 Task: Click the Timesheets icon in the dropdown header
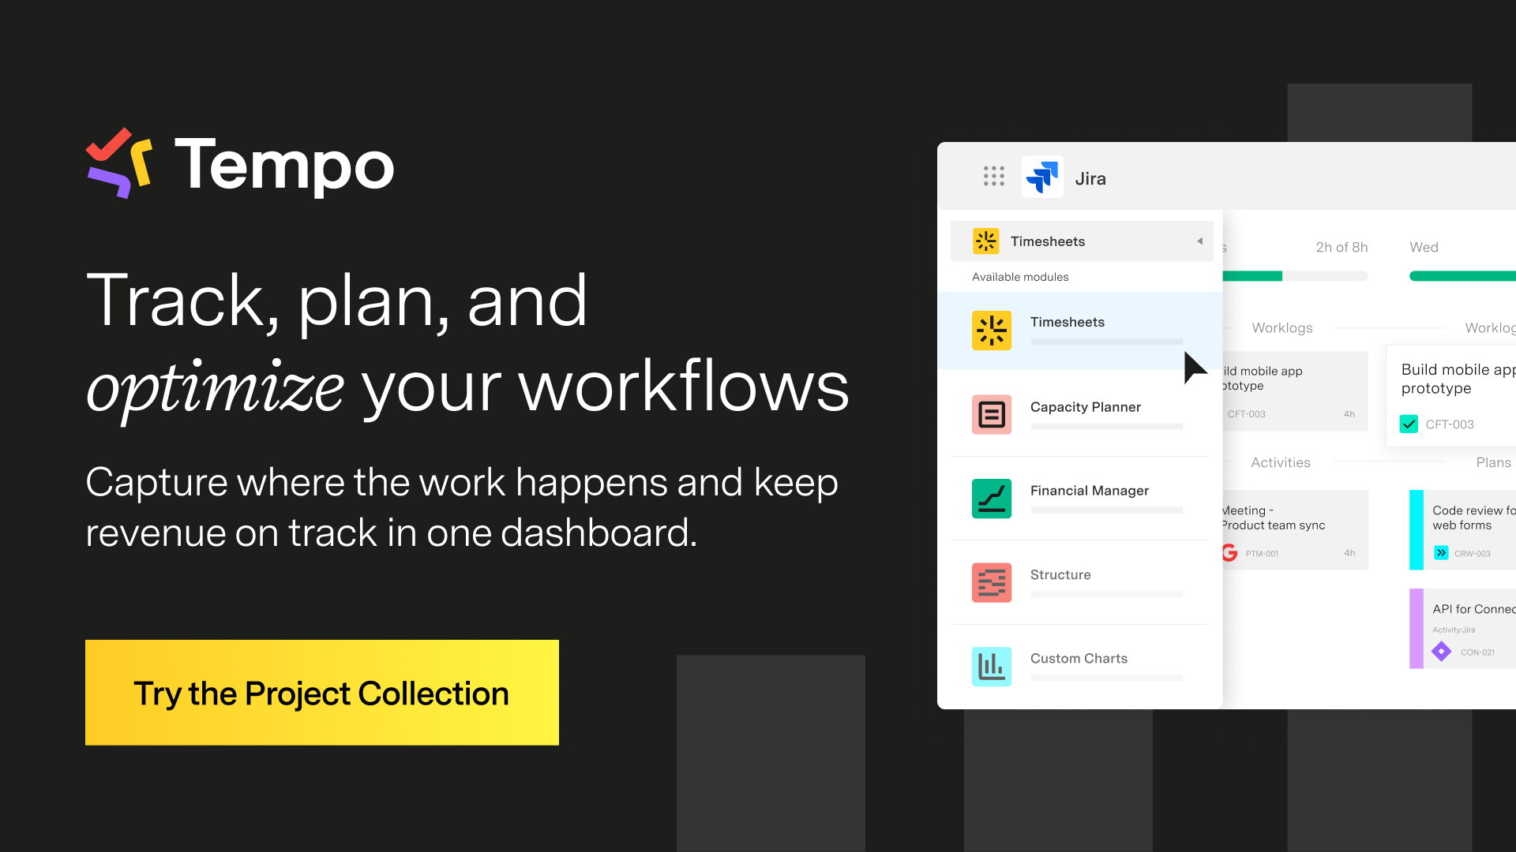point(986,241)
